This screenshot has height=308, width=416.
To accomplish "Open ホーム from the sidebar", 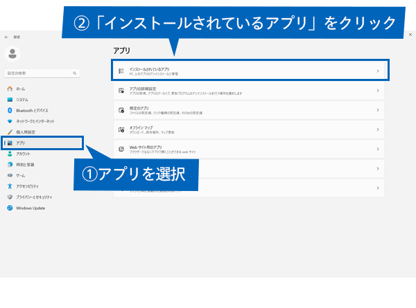I will tap(20, 89).
